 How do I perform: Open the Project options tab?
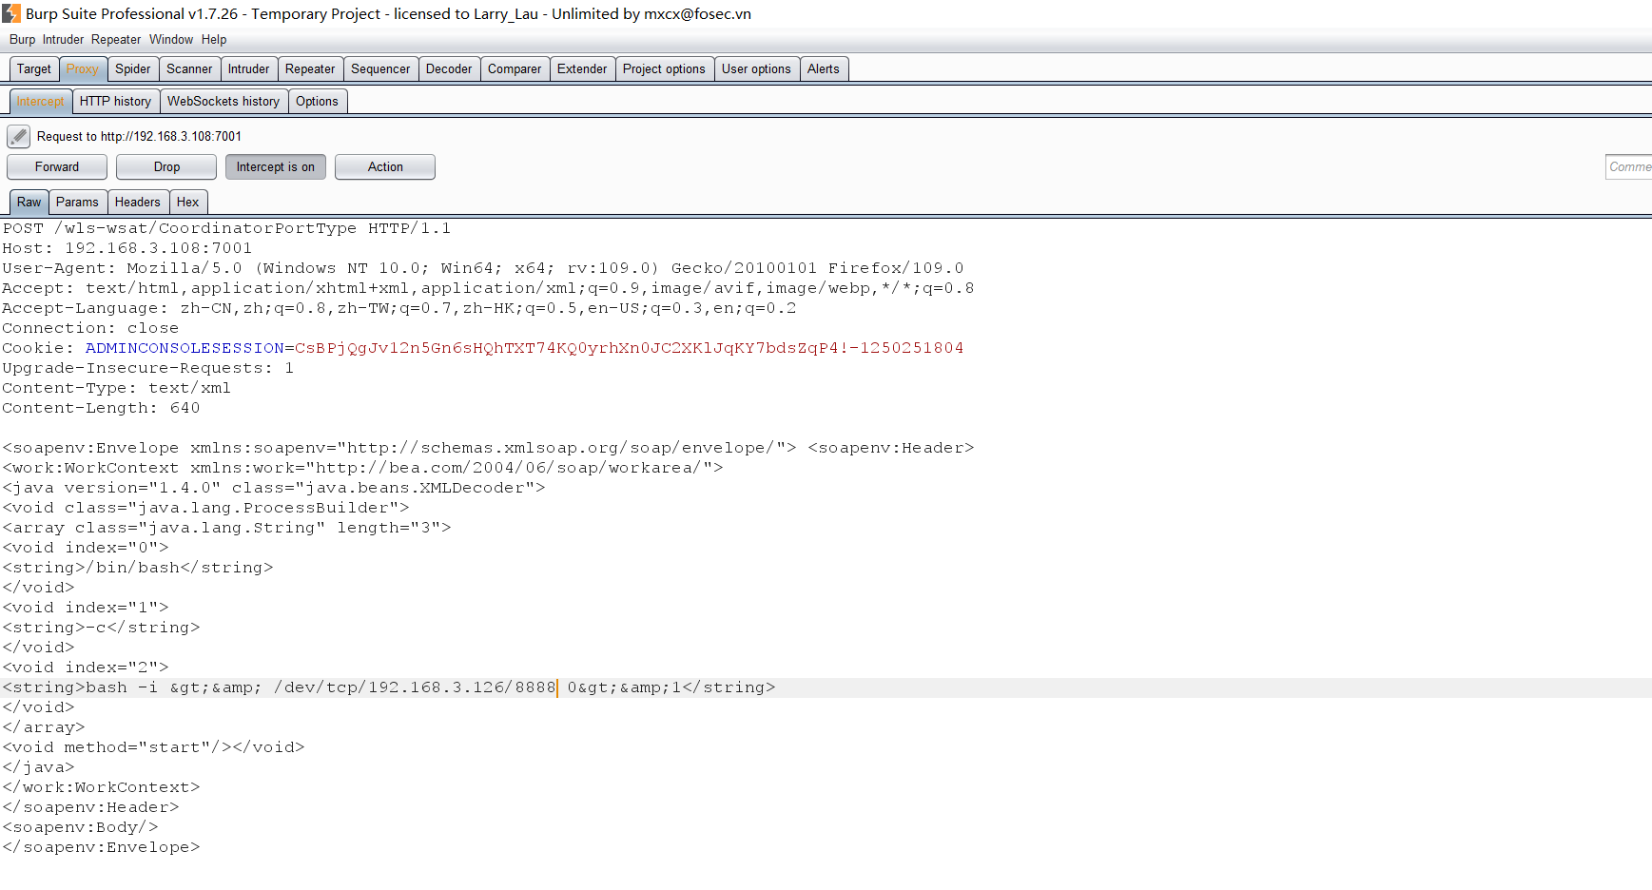[x=664, y=69]
